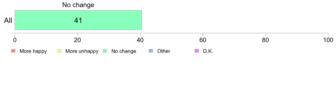
Task: Click the 41 value inside the bar
Action: coord(78,20)
